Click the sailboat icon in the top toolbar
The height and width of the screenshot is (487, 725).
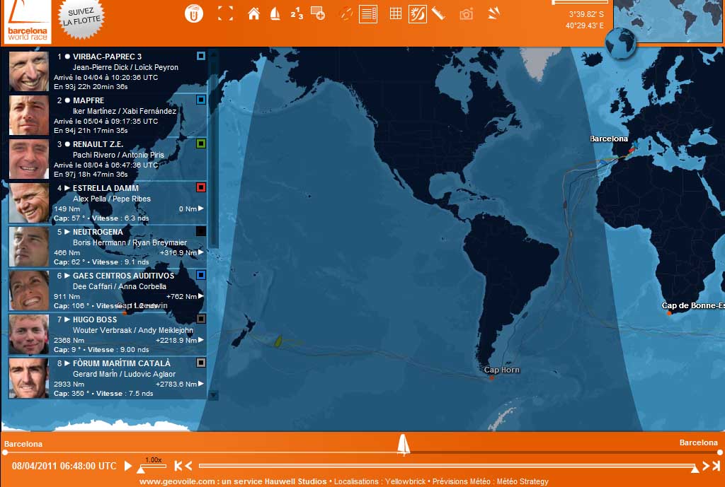click(275, 14)
